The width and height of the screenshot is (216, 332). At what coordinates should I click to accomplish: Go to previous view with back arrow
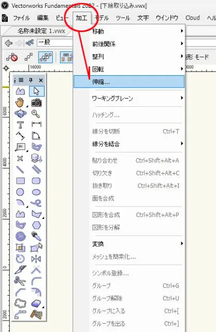[x=9, y=43]
